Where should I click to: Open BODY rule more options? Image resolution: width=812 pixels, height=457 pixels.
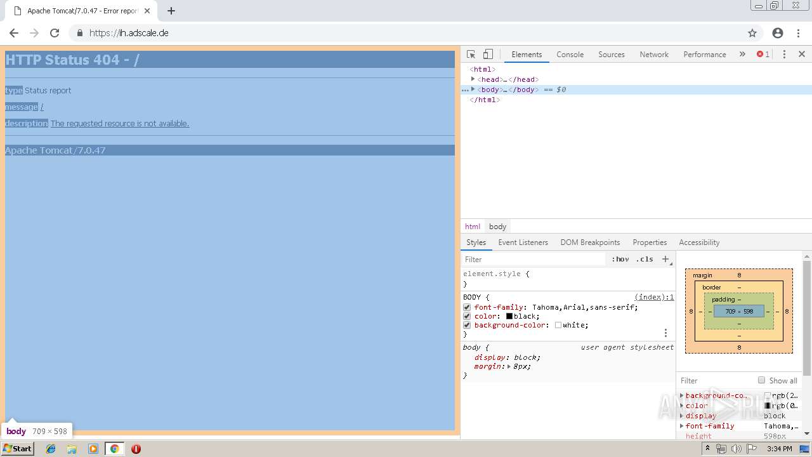[665, 333]
